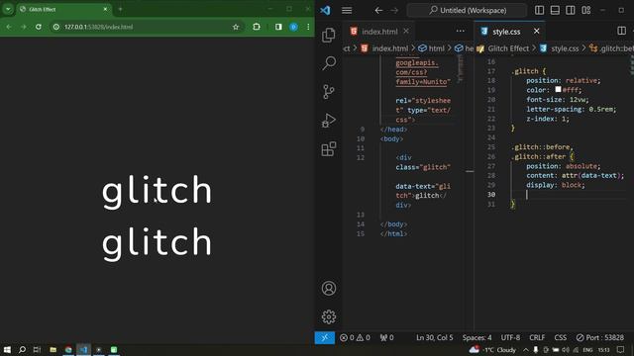
Task: Click Ln 30, Col 5 in status bar
Action: [435, 337]
